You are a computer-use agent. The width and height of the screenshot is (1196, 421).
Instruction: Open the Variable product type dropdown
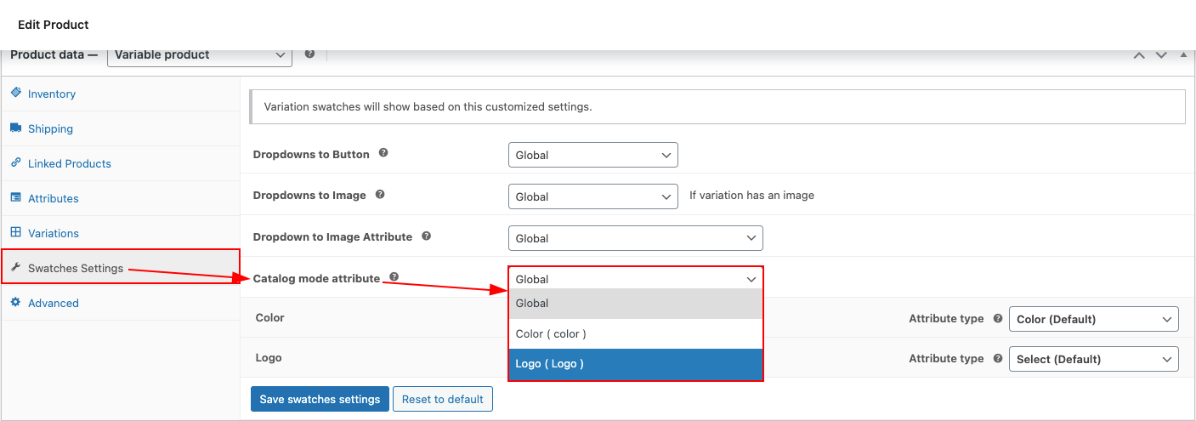click(200, 54)
